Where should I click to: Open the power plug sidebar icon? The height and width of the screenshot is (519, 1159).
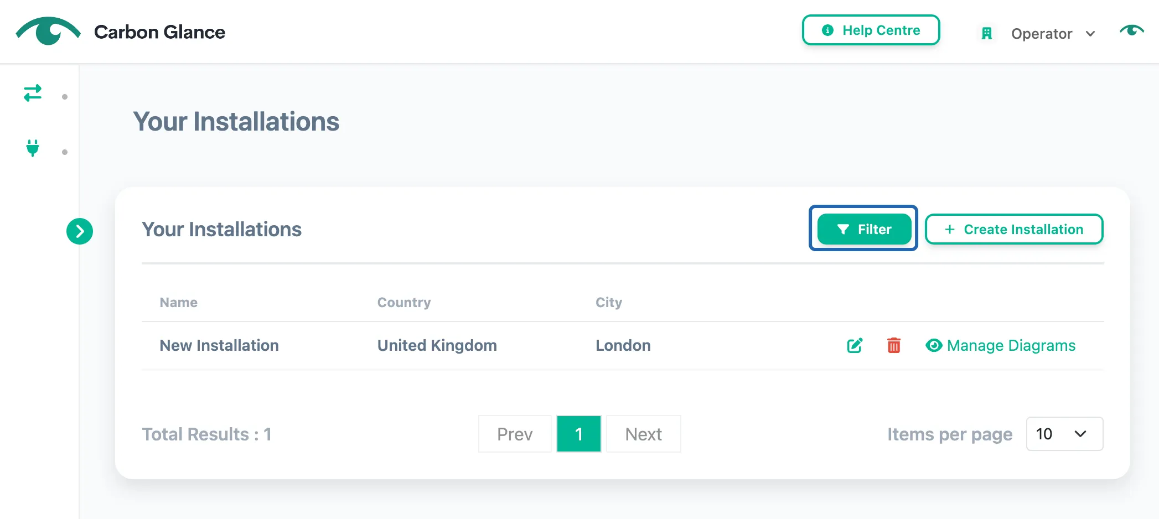[x=33, y=148]
